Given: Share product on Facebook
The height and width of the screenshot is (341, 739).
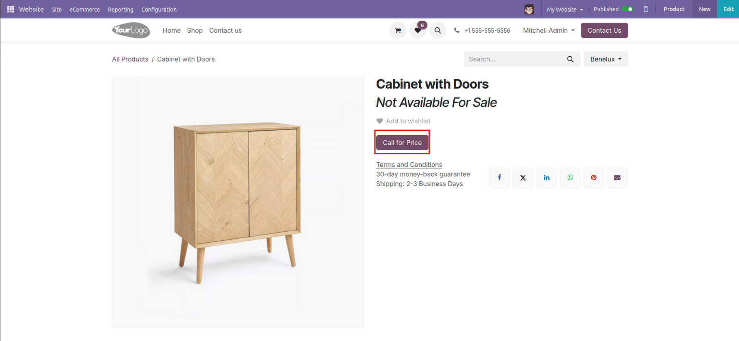Looking at the screenshot, I should [499, 178].
